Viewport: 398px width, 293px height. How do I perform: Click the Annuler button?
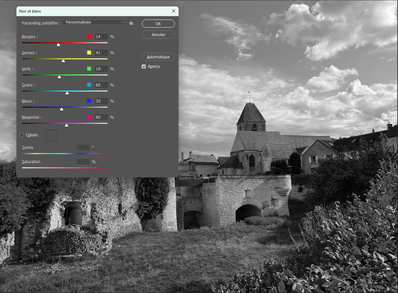tap(158, 35)
